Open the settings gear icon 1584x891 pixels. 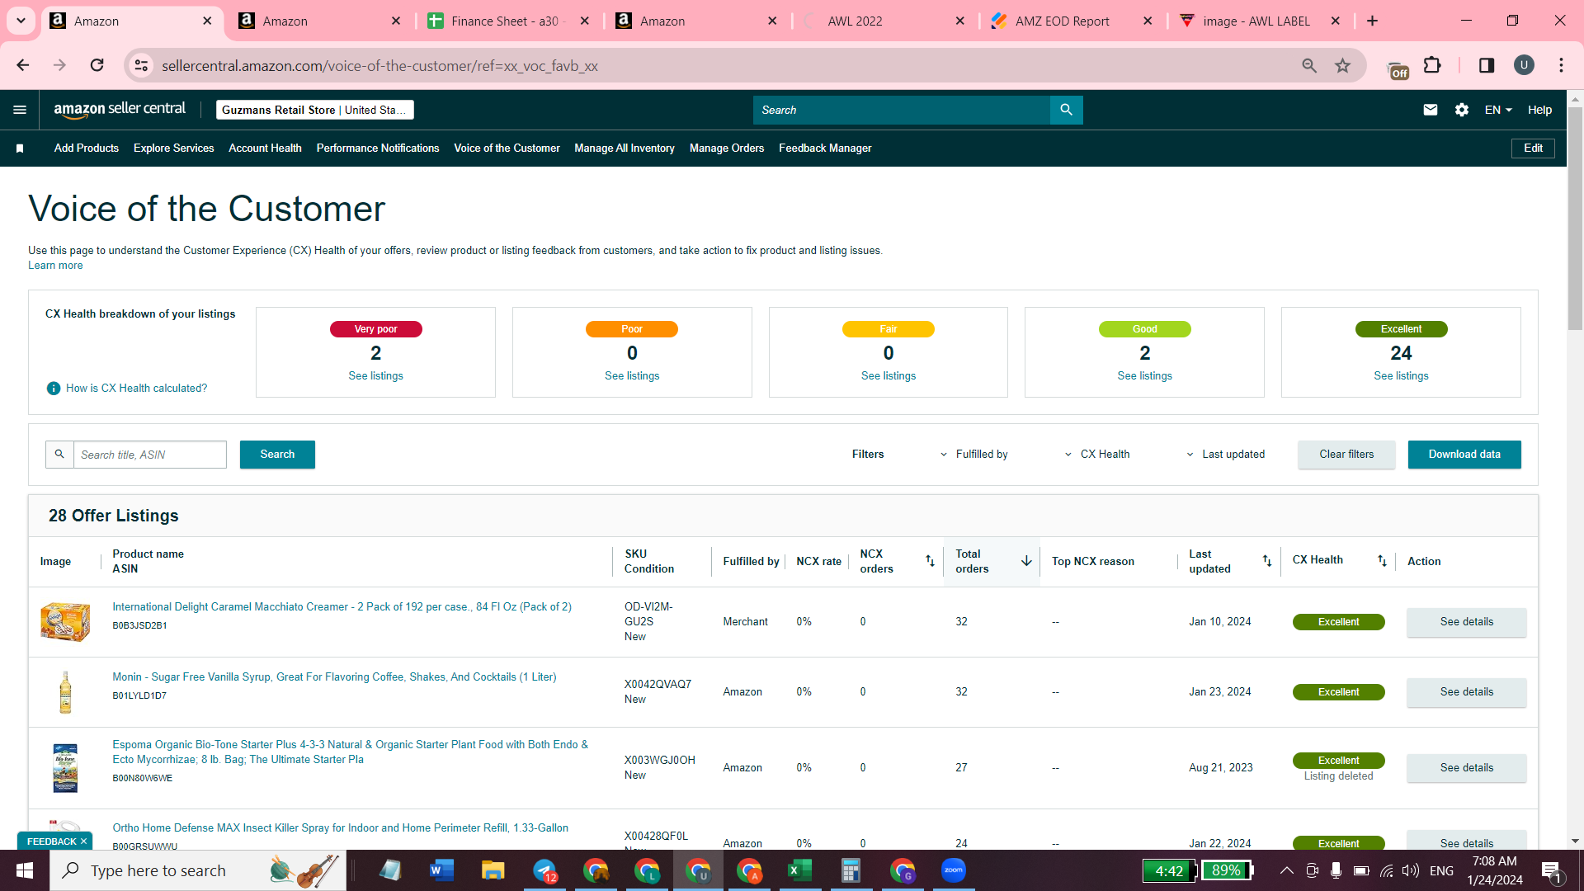coord(1462,110)
